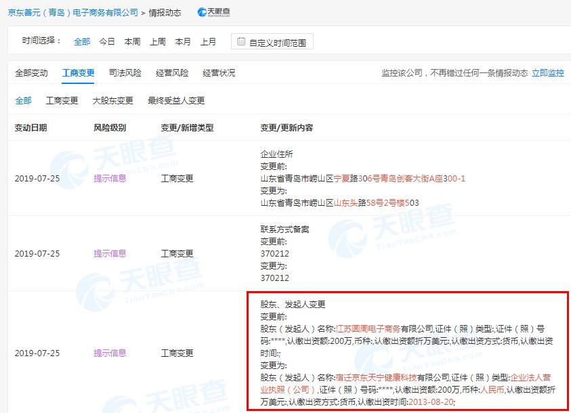Click the 企业住所 change title
Viewport: 571px width, 413px height.
pyautogui.click(x=277, y=154)
